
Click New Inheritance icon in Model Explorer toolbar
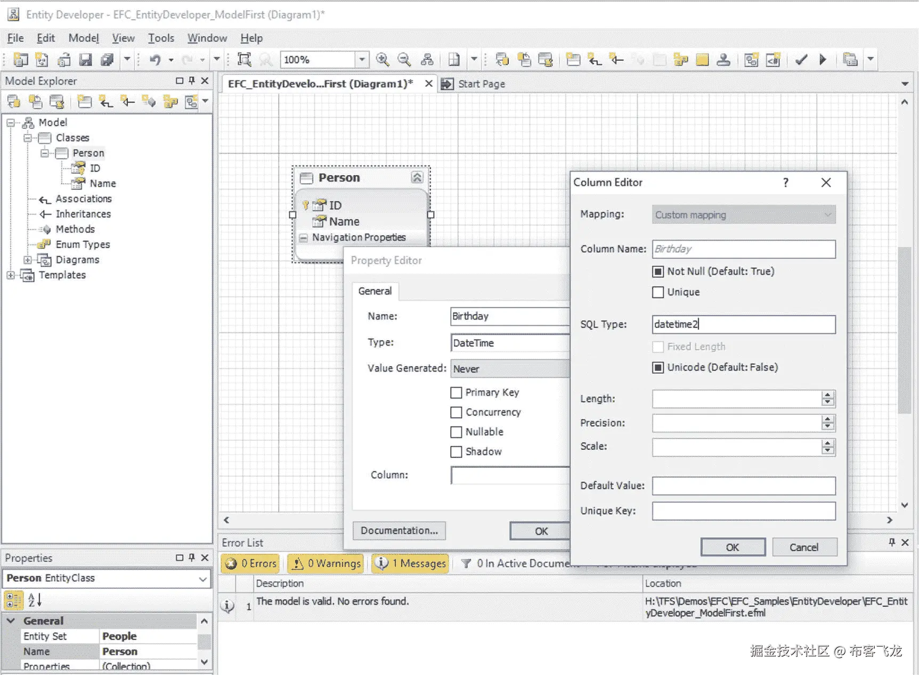click(127, 102)
